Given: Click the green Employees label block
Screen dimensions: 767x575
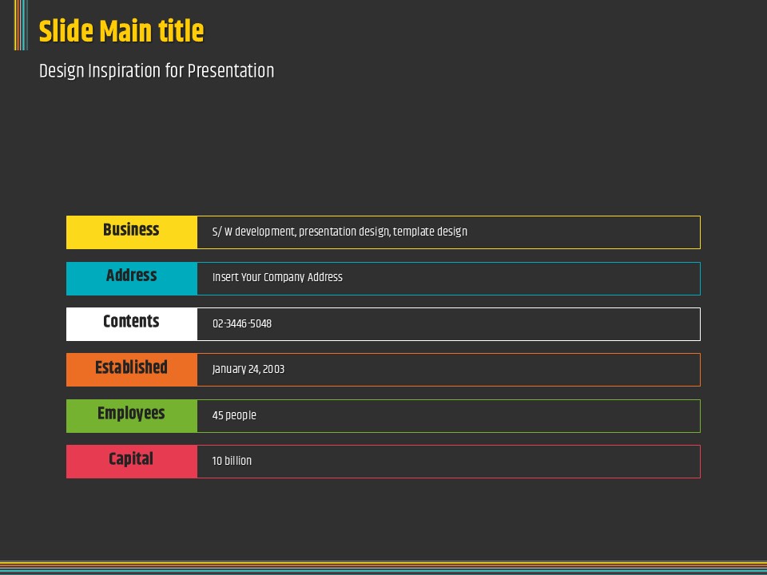Looking at the screenshot, I should 131,415.
